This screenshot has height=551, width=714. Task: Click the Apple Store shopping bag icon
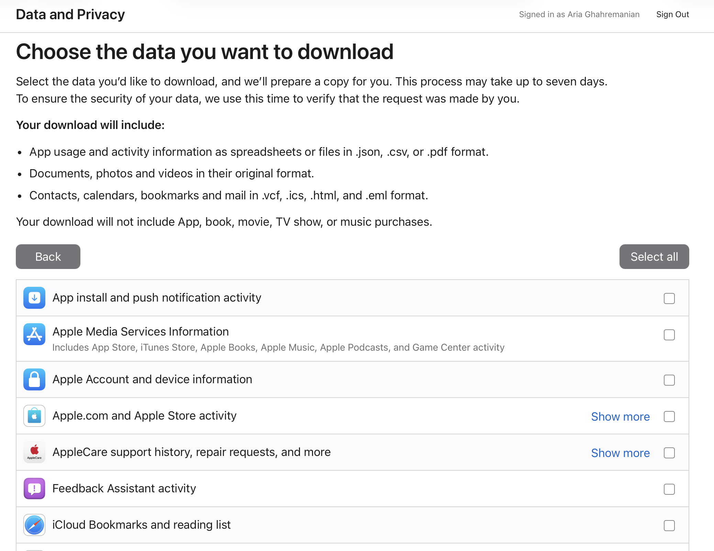(x=34, y=416)
